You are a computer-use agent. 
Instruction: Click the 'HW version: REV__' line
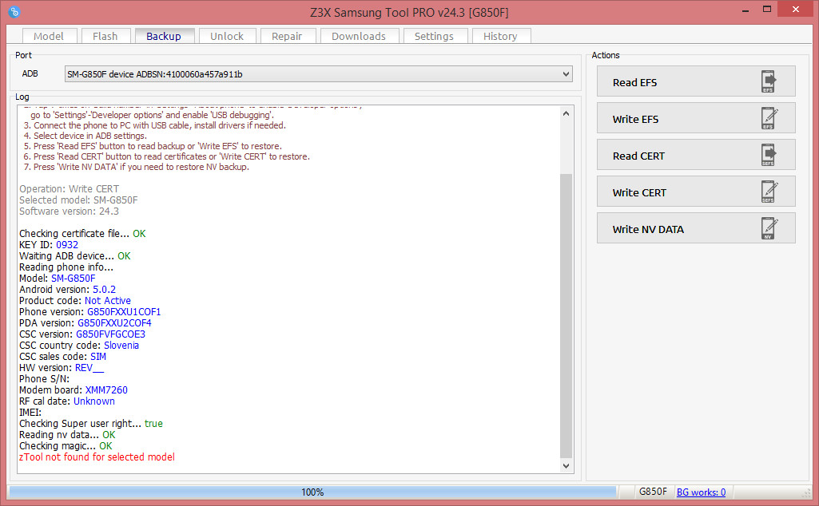pos(62,368)
